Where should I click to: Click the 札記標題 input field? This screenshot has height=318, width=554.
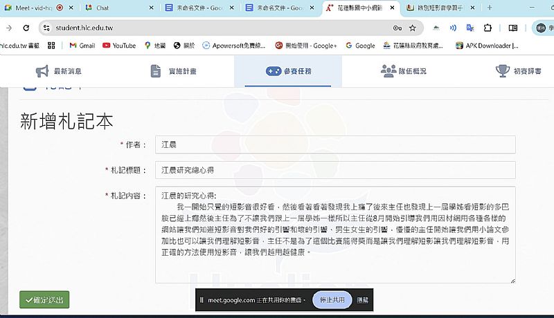click(335, 169)
